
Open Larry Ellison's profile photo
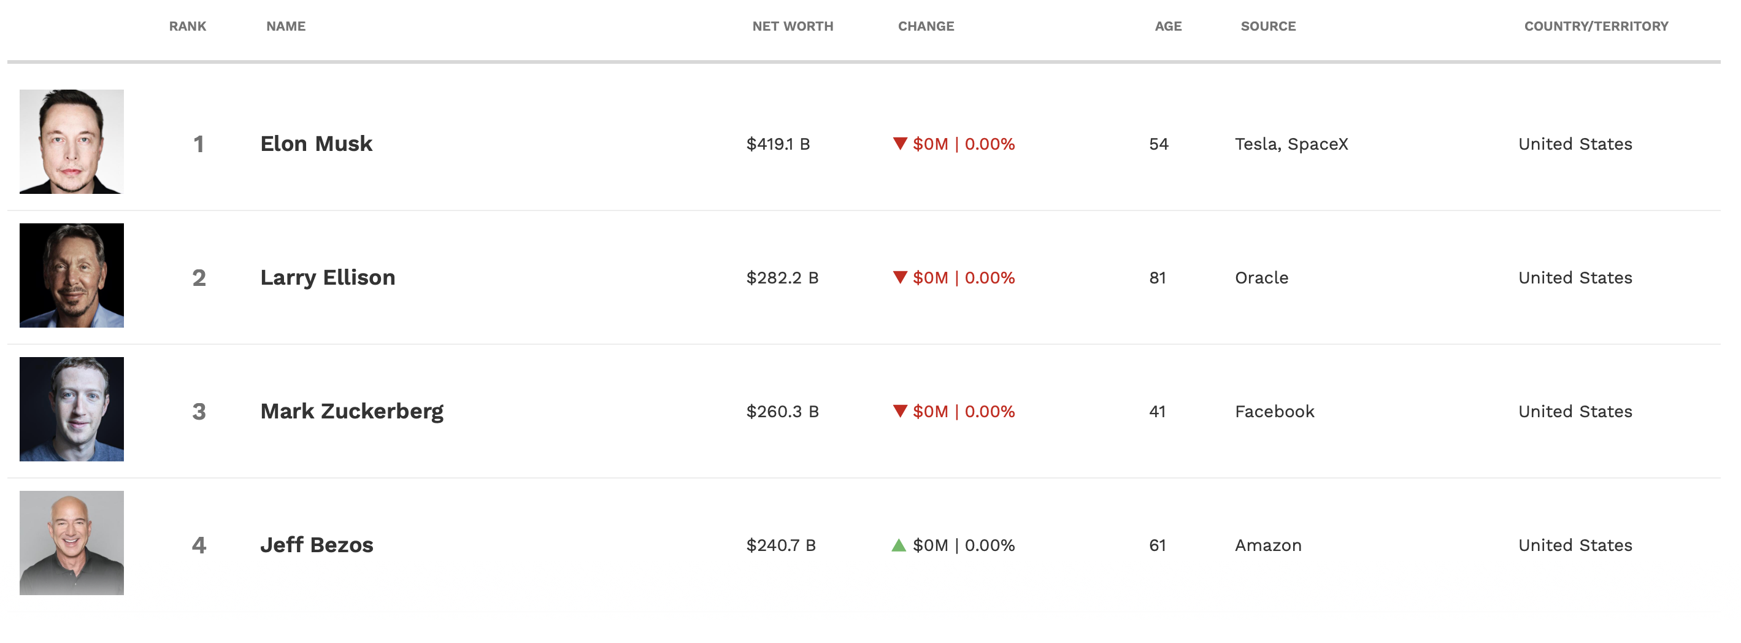pos(72,276)
